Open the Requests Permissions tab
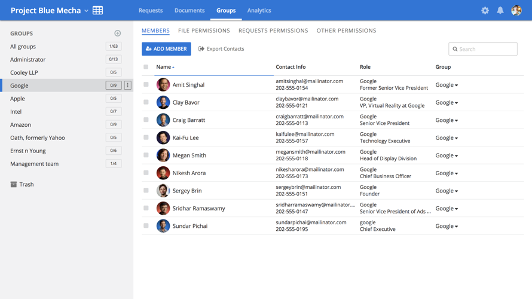The image size is (532, 299). click(x=273, y=30)
